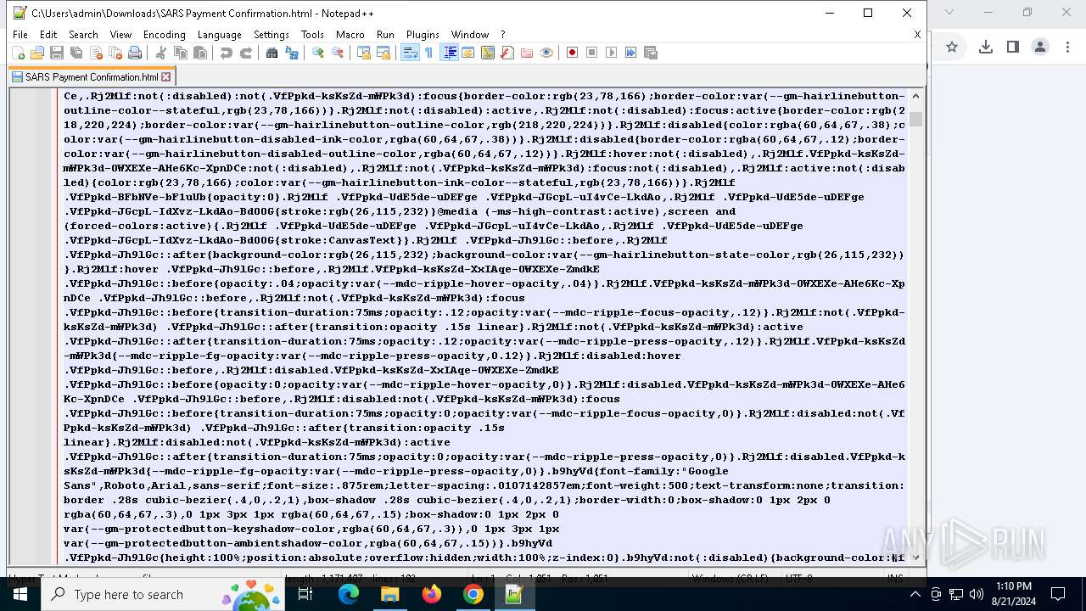The width and height of the screenshot is (1086, 611).
Task: Open the Language menu
Action: coord(219,35)
